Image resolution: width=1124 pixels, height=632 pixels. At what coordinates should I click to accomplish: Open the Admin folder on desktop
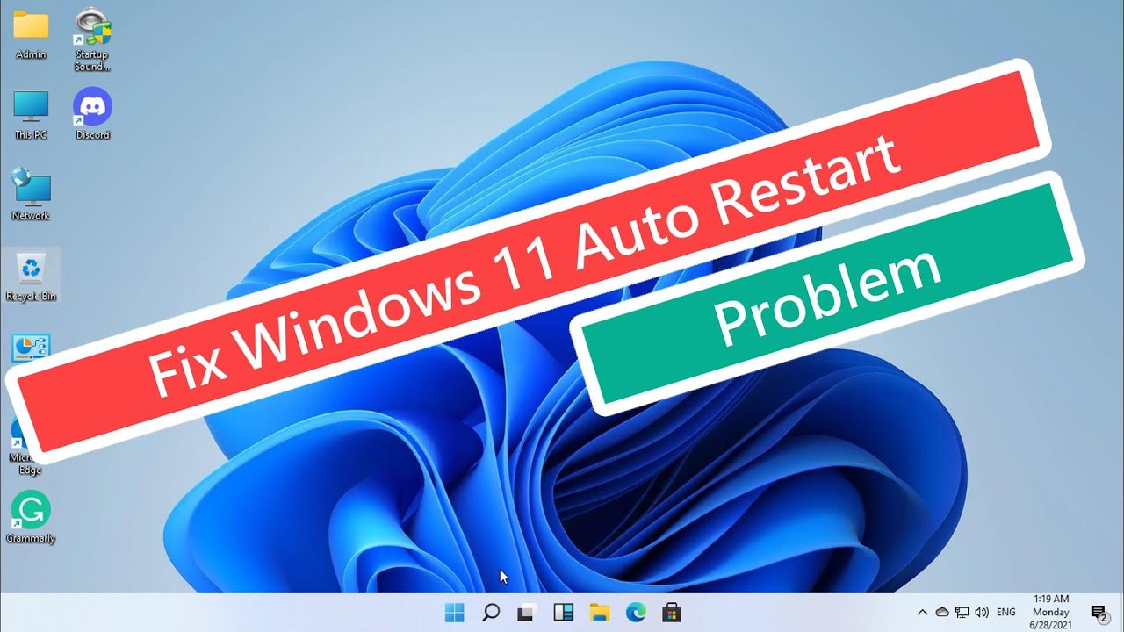pos(31,34)
